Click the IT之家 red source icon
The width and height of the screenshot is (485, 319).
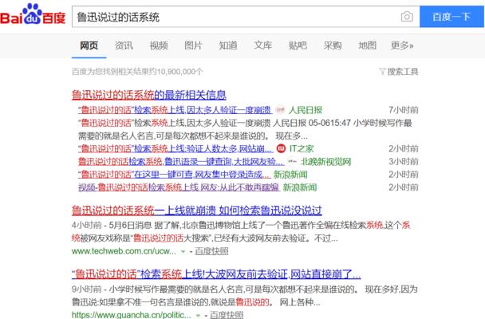(281, 148)
